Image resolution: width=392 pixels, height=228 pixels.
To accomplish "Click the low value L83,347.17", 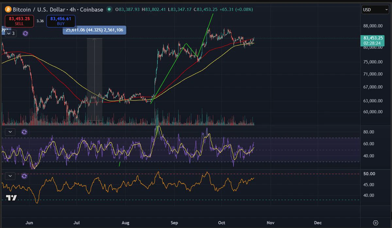I will click(x=179, y=9).
